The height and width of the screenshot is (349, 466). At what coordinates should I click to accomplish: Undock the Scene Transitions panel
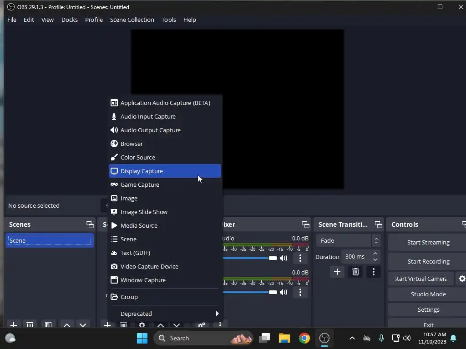[x=378, y=224]
